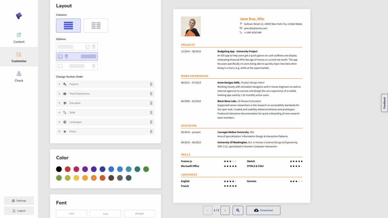Screen dimensions: 388x218
Task: Click the graduation cap icon next to Education
Action: point(64,103)
